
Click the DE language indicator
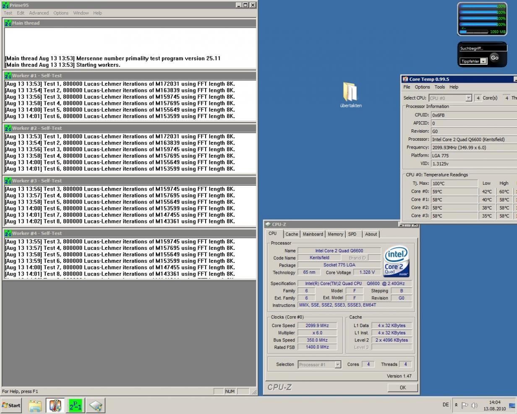(x=446, y=405)
